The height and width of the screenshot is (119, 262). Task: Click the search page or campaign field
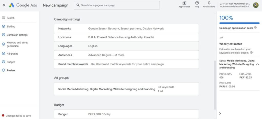[117, 5]
